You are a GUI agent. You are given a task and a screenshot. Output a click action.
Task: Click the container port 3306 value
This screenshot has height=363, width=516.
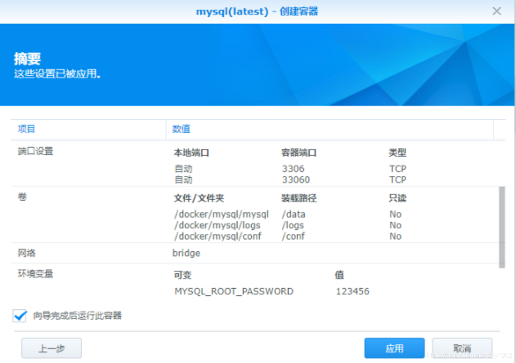293,168
